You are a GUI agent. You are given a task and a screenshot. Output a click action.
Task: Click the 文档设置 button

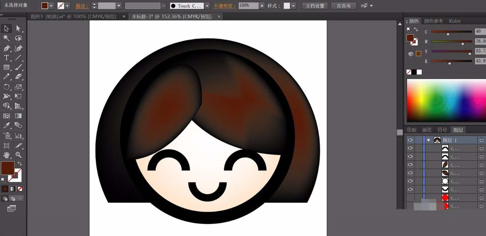[315, 6]
